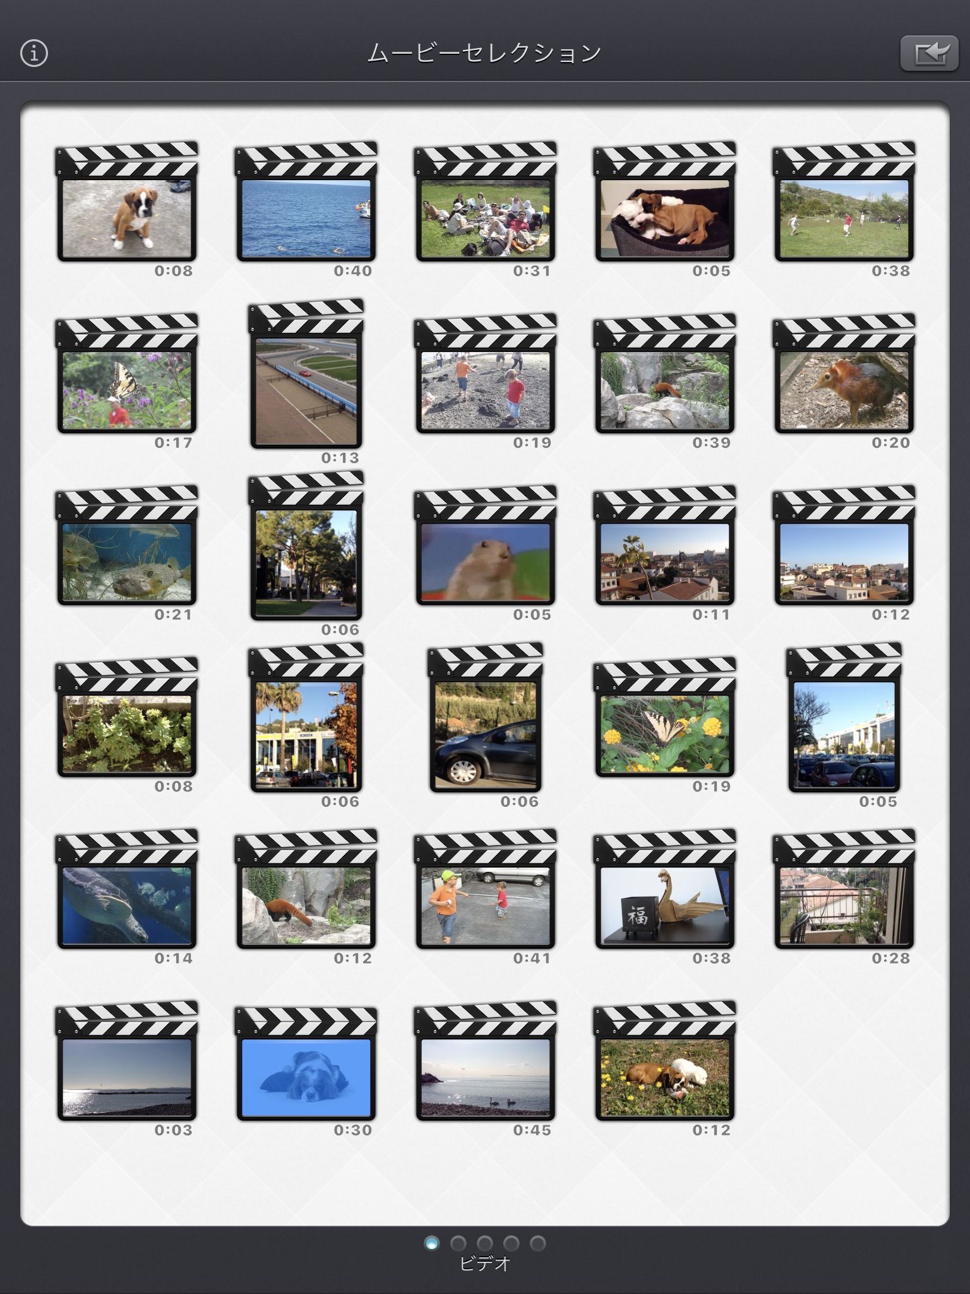
Task: Select the origami crane clip 0:38
Action: pyautogui.click(x=665, y=889)
